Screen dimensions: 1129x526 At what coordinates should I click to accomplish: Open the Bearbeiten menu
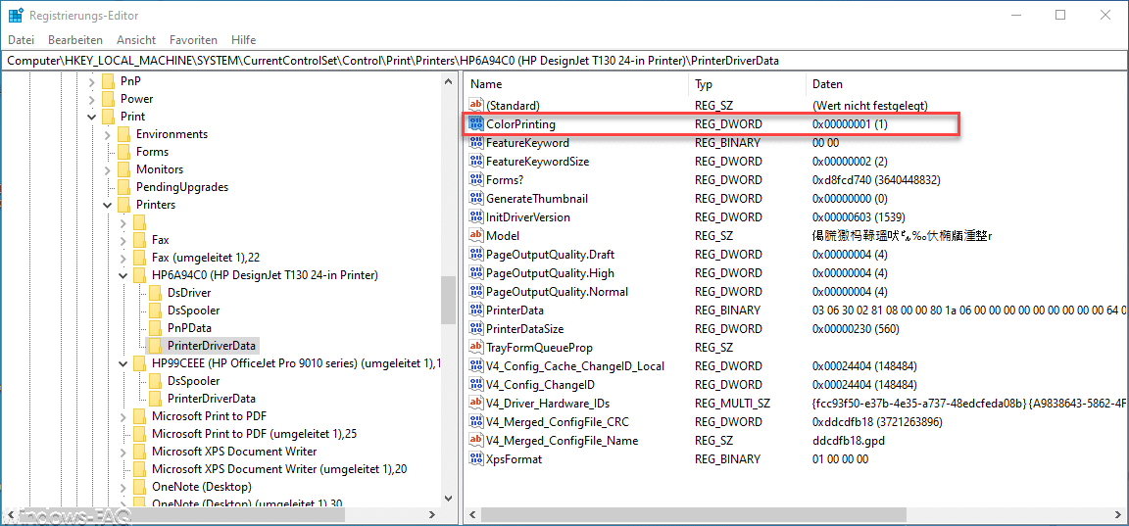coord(75,39)
